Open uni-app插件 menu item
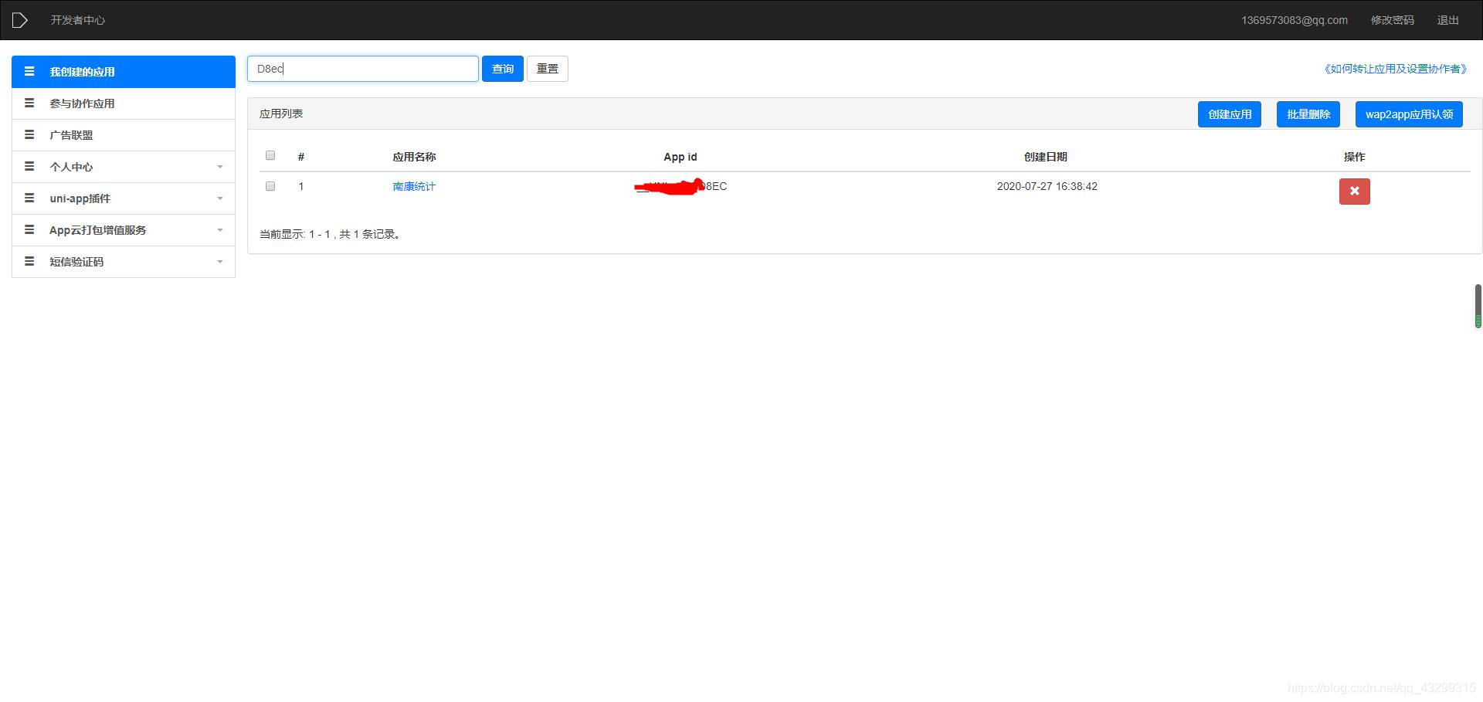This screenshot has height=702, width=1483. (124, 198)
